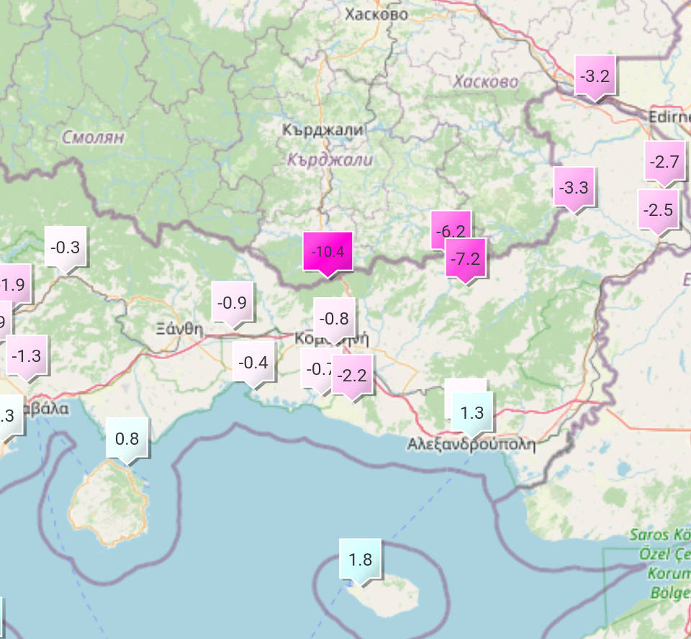Screen dimensions: 691x639
Task: Open the -1.3 temperature marker
Action: [27, 355]
